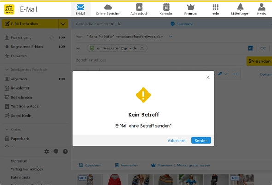Click the Betreff hinzufügen subject field
Screen dimensions: 272x185
pyautogui.click(x=160, y=60)
